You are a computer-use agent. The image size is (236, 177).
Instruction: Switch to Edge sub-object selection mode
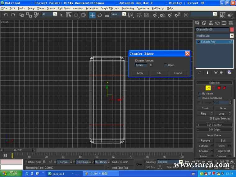(208, 88)
